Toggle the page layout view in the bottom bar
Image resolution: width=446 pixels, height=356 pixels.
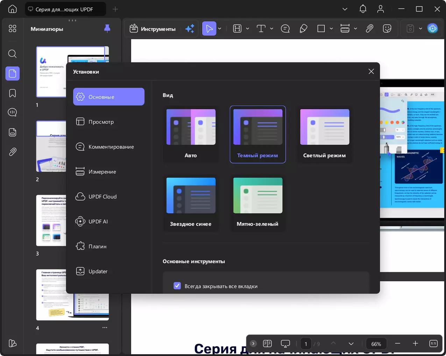coord(267,343)
